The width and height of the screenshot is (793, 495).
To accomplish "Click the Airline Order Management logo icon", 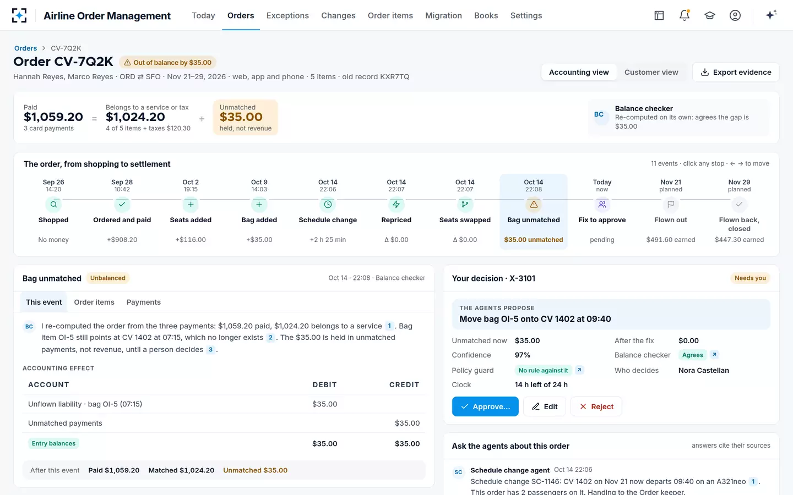I will [19, 15].
